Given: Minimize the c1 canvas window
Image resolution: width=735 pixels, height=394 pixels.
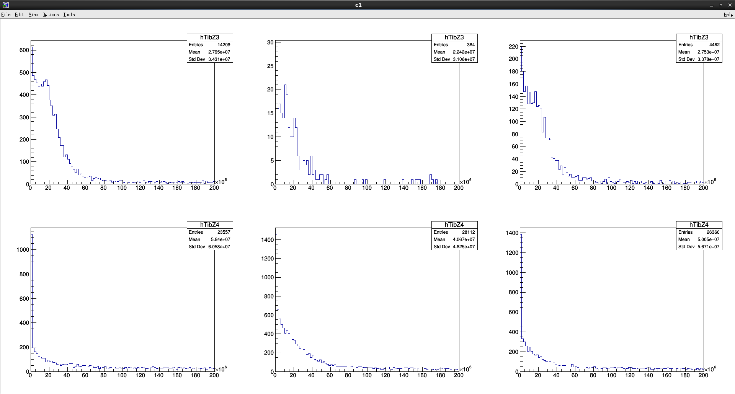Looking at the screenshot, I should [x=712, y=5].
